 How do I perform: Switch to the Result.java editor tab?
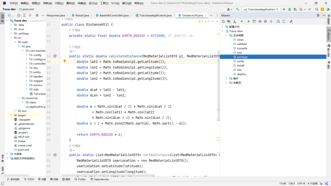click(82, 15)
